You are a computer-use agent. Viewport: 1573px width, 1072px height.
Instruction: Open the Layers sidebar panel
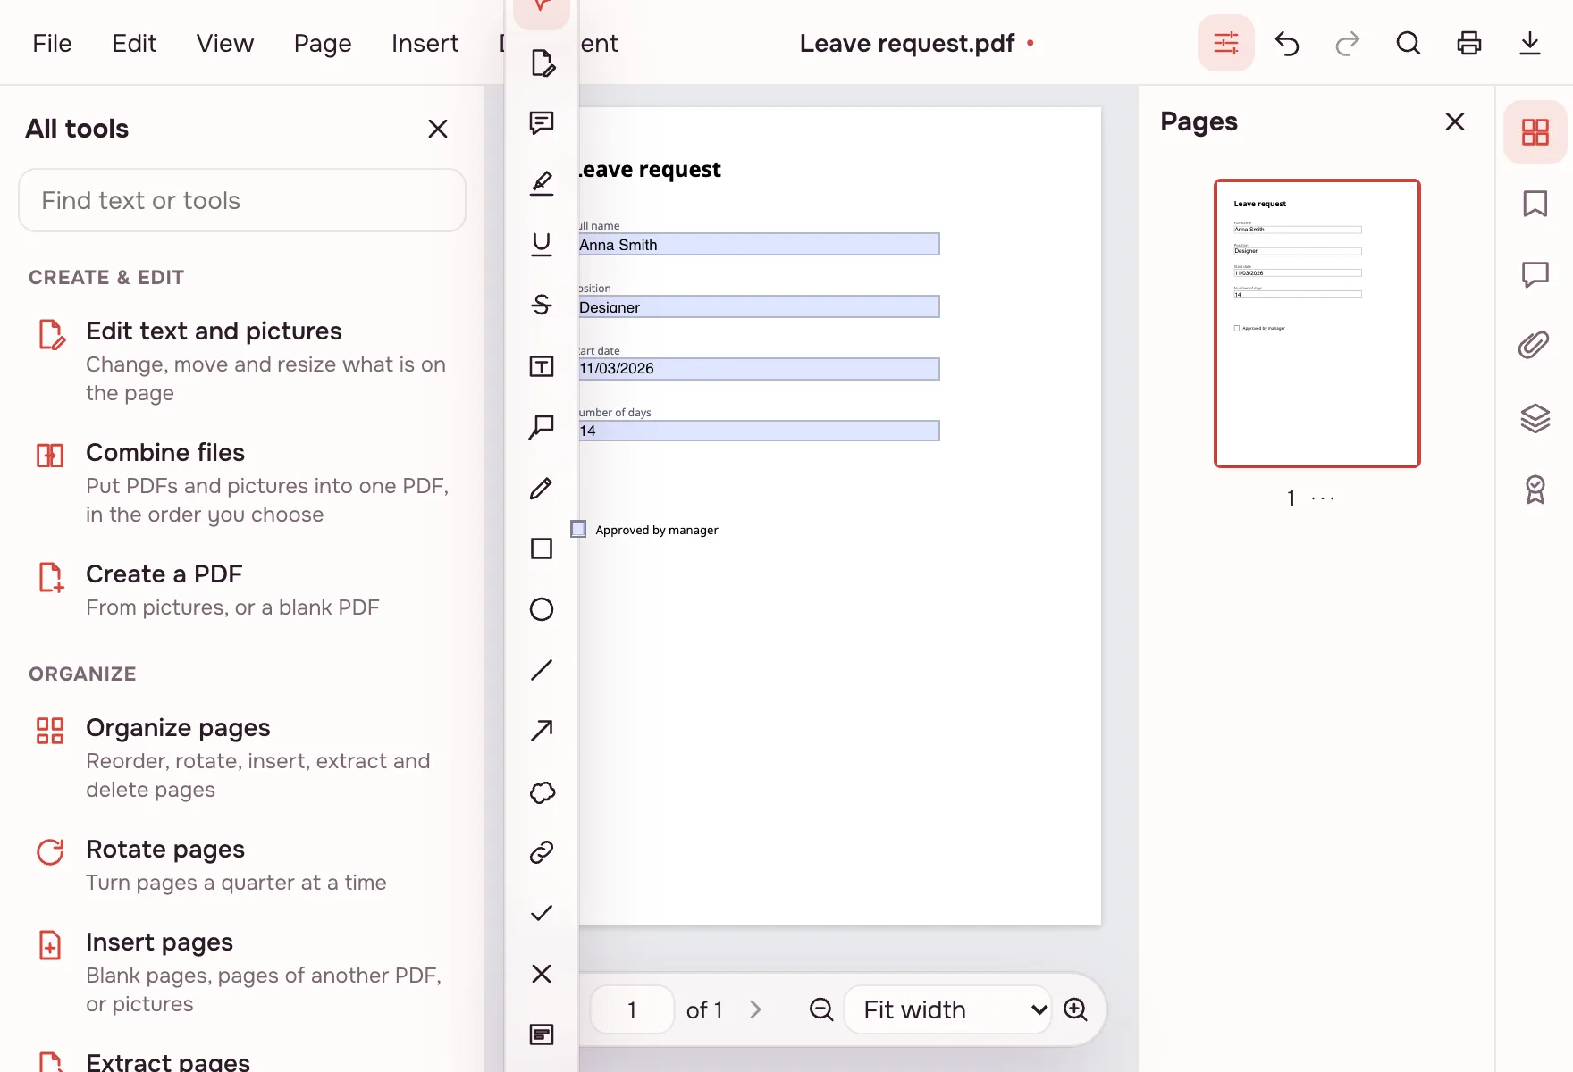tap(1535, 417)
